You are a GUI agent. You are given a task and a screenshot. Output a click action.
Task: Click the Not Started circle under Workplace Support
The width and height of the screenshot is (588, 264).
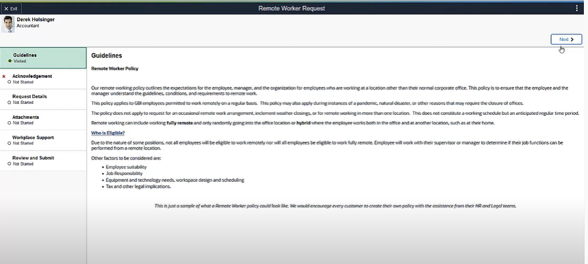10,143
